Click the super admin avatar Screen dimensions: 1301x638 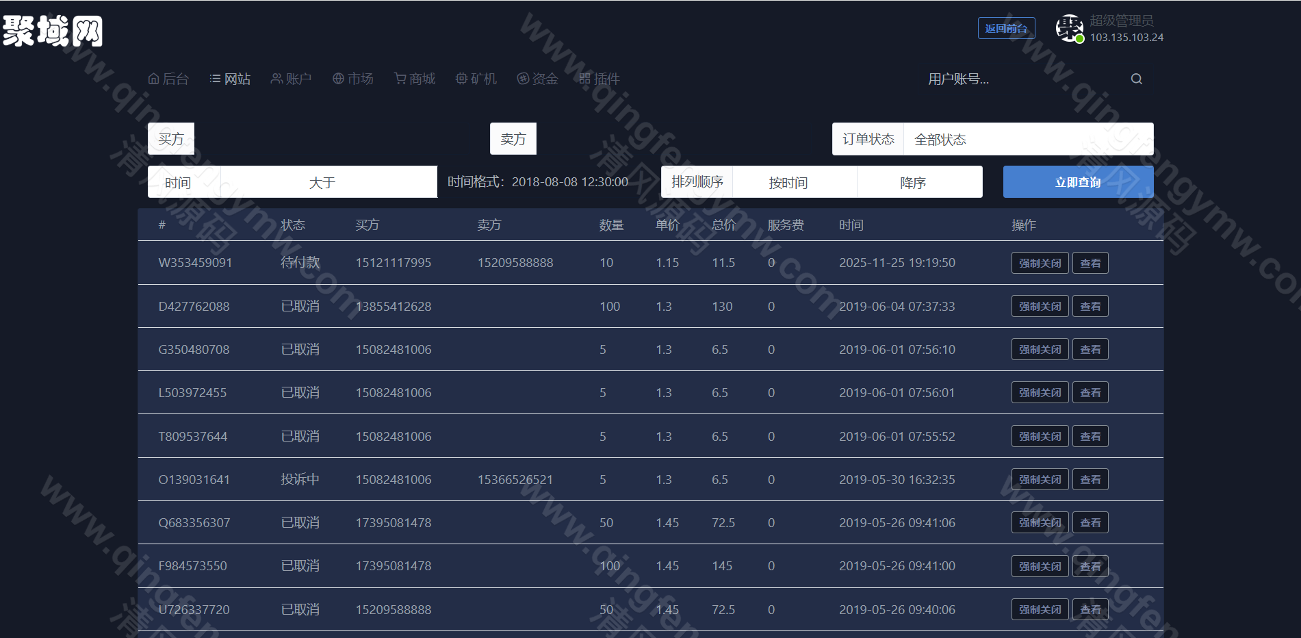tap(1069, 27)
